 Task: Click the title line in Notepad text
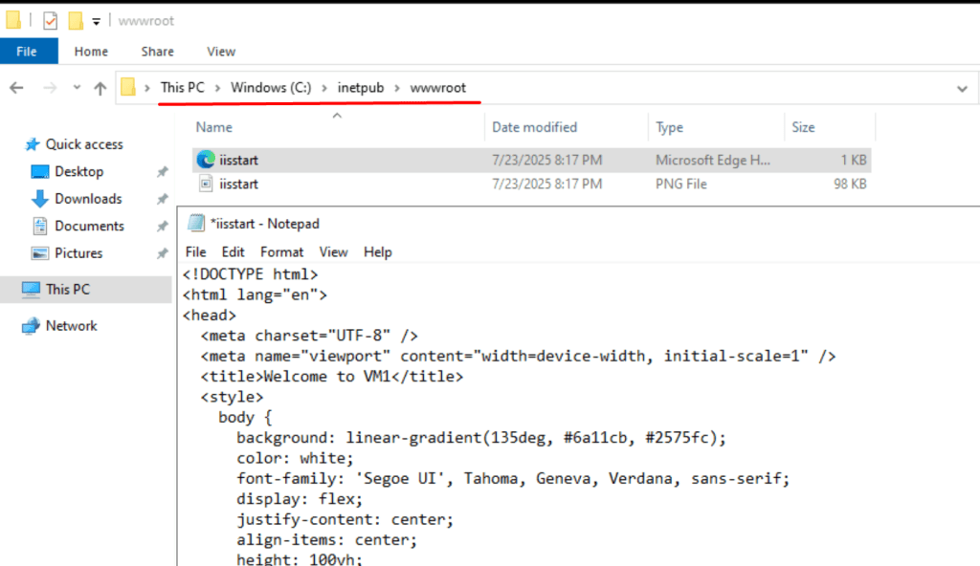click(x=331, y=377)
